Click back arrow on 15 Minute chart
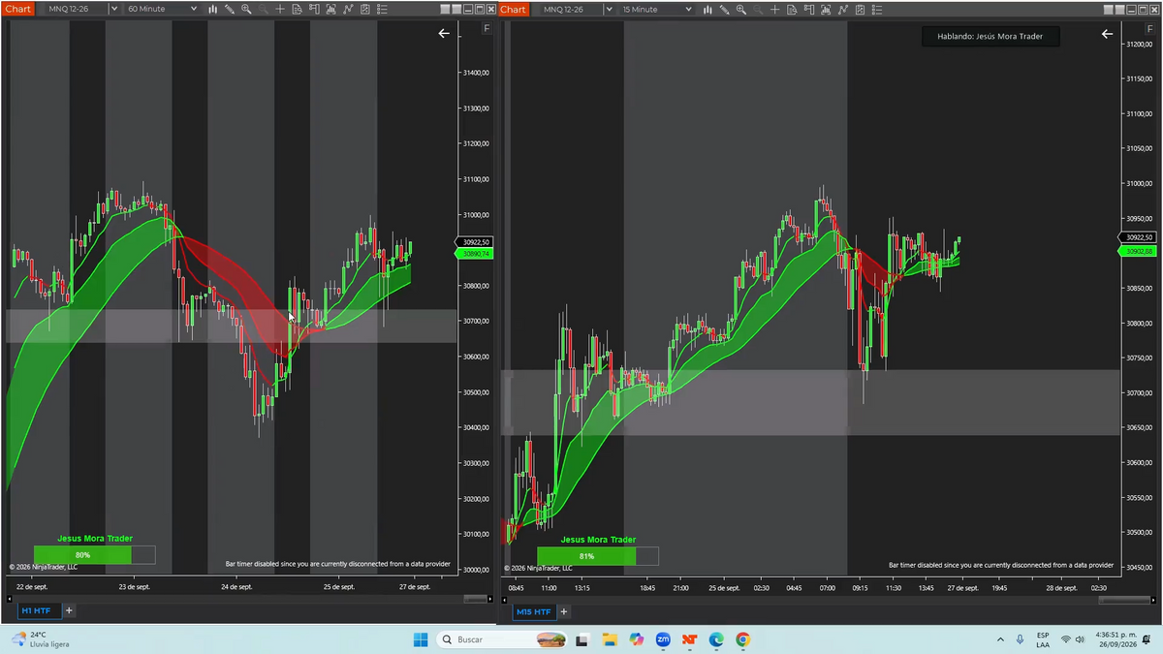This screenshot has width=1163, height=654. coord(1108,34)
